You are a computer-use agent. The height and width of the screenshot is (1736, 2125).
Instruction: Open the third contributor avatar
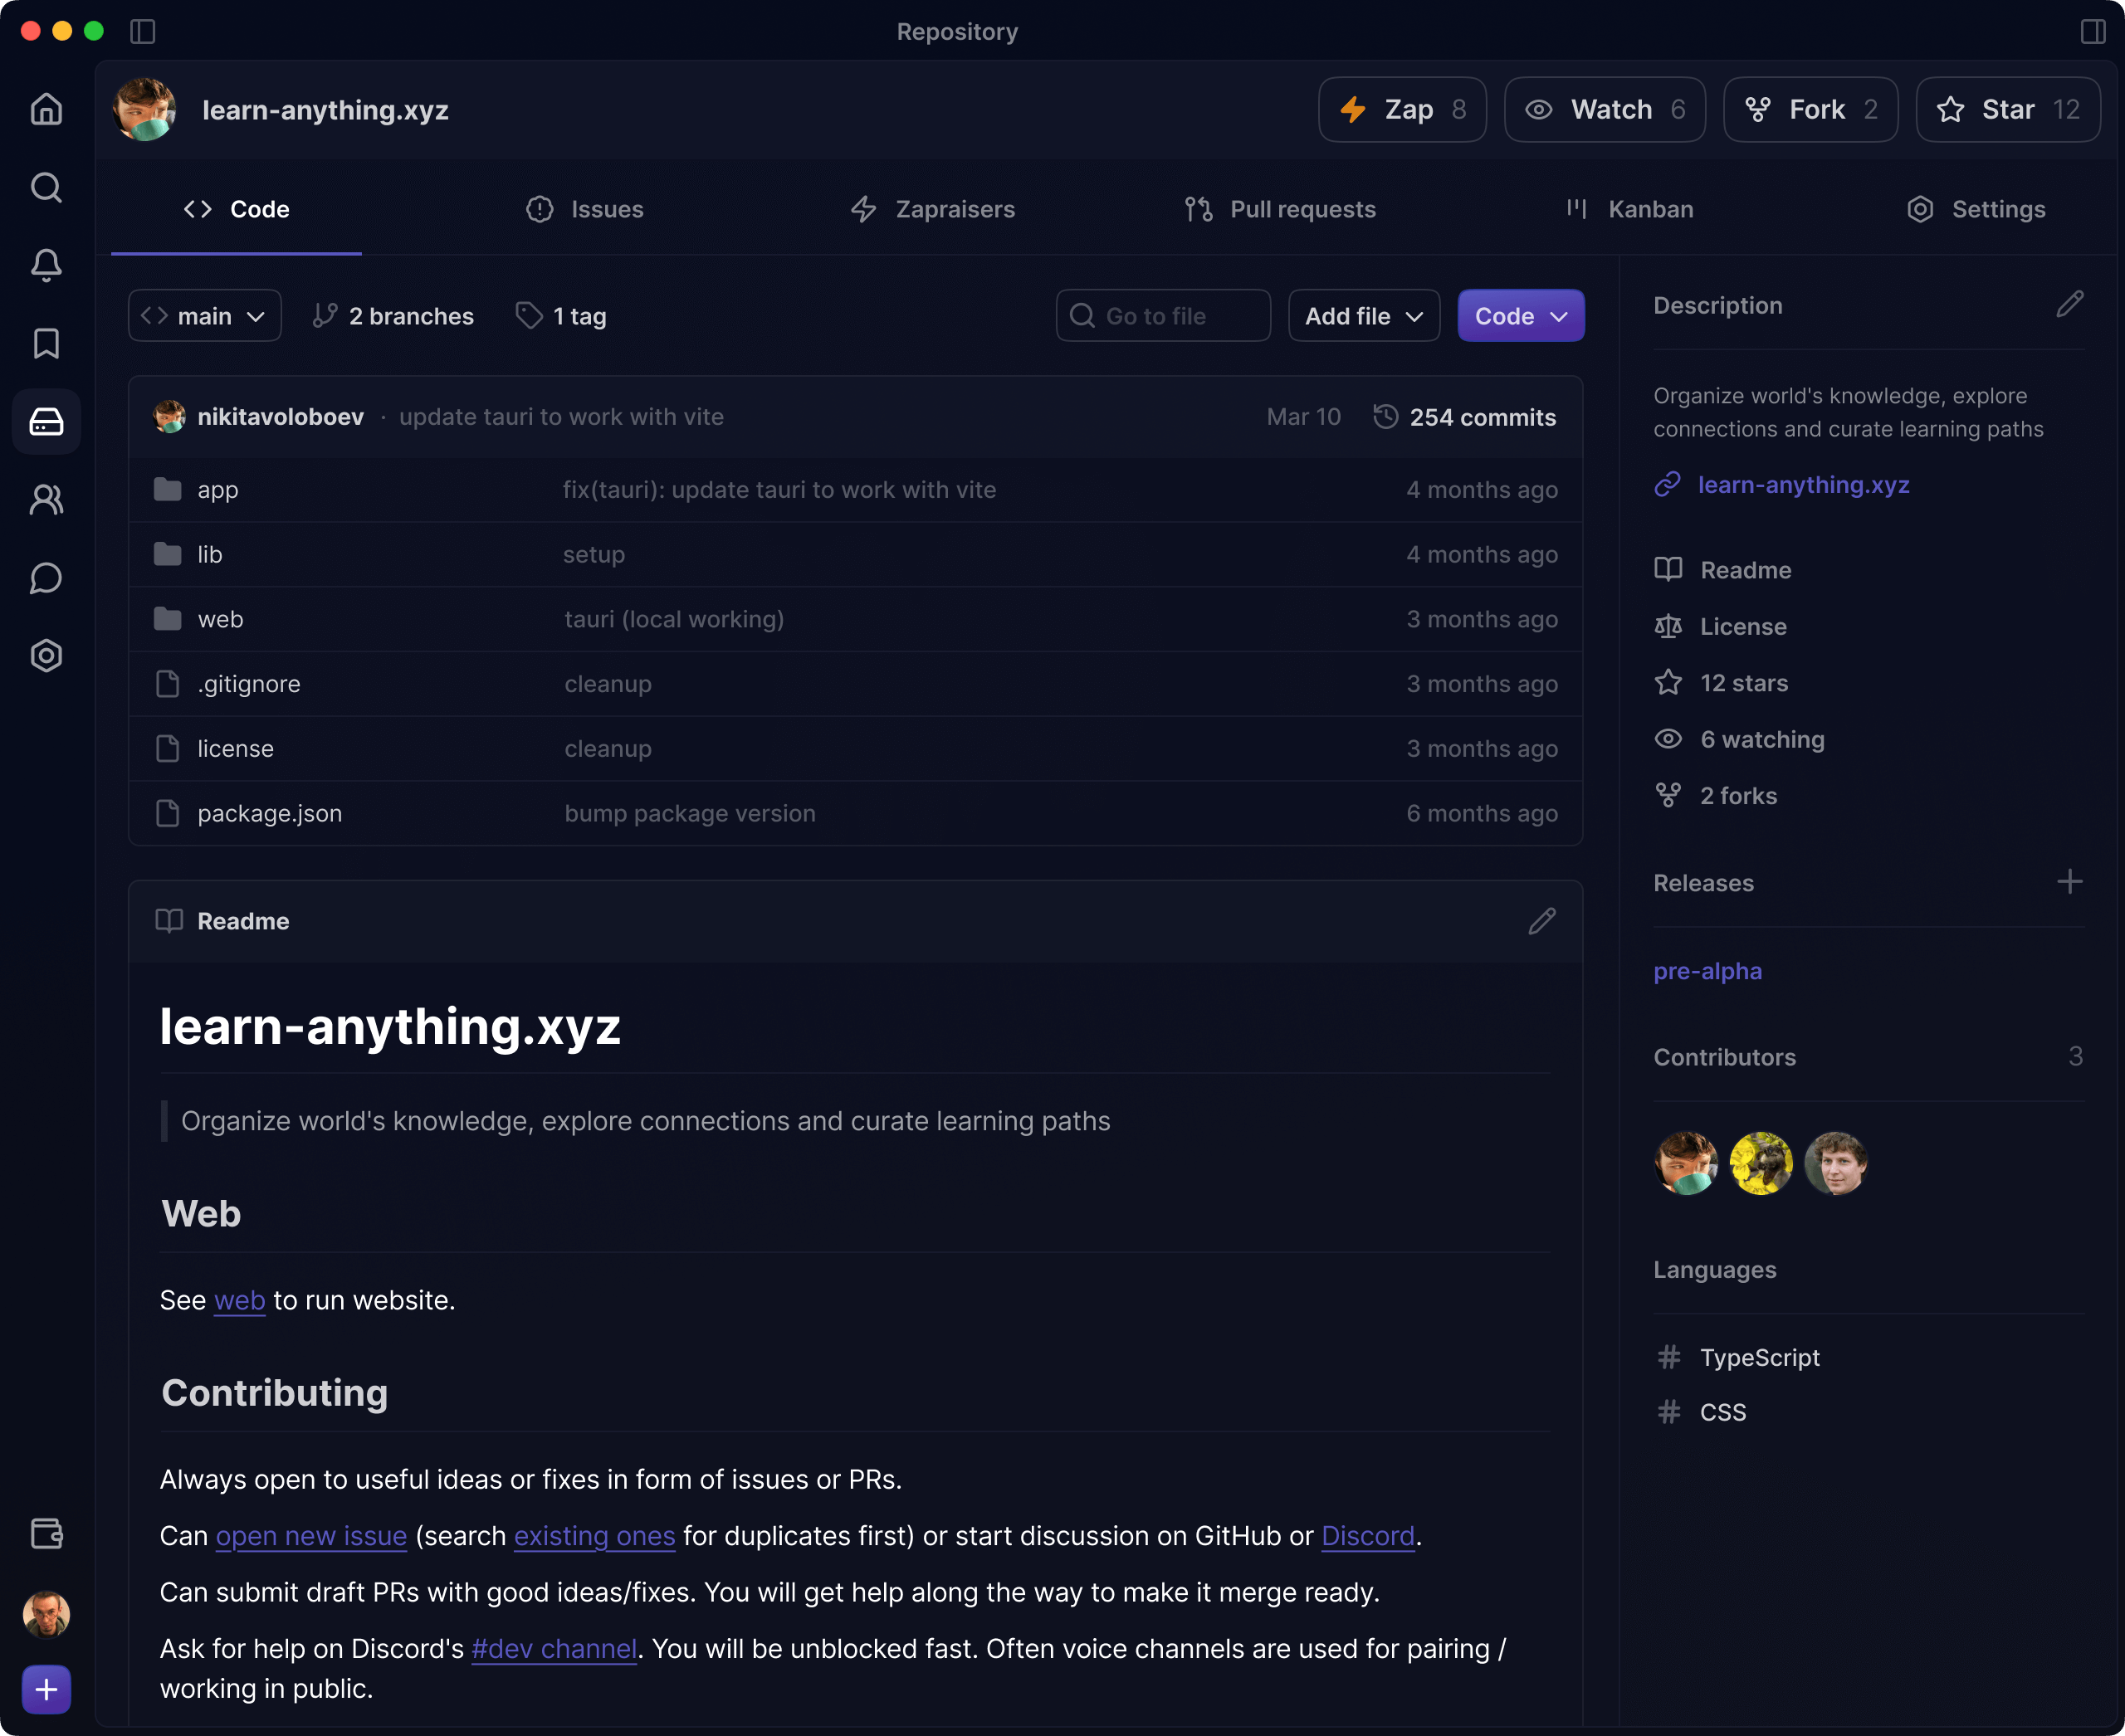coord(1836,1163)
